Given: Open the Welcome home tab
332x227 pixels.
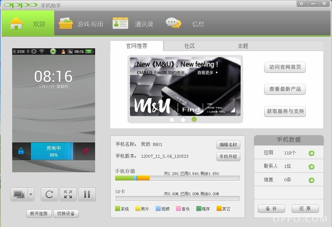Looking at the screenshot, I should [28, 24].
